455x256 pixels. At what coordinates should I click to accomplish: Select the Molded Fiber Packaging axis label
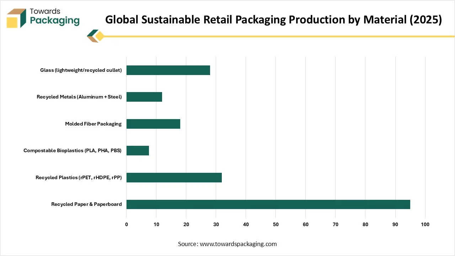[x=93, y=124]
